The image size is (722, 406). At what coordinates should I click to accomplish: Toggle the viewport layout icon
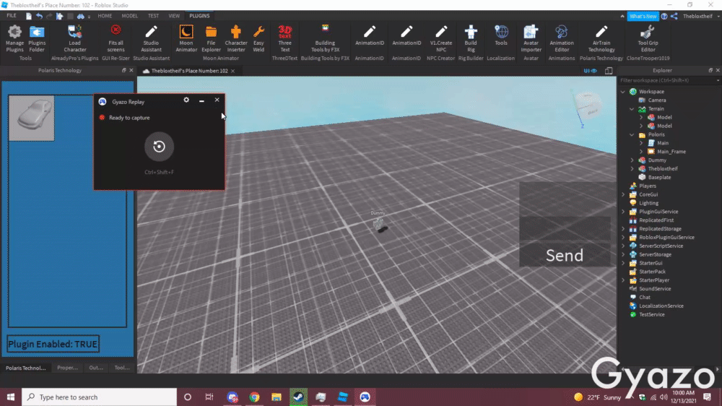tap(608, 71)
